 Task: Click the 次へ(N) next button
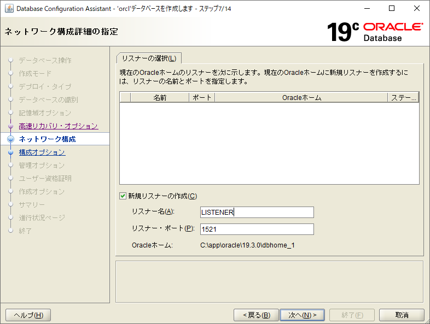302,315
